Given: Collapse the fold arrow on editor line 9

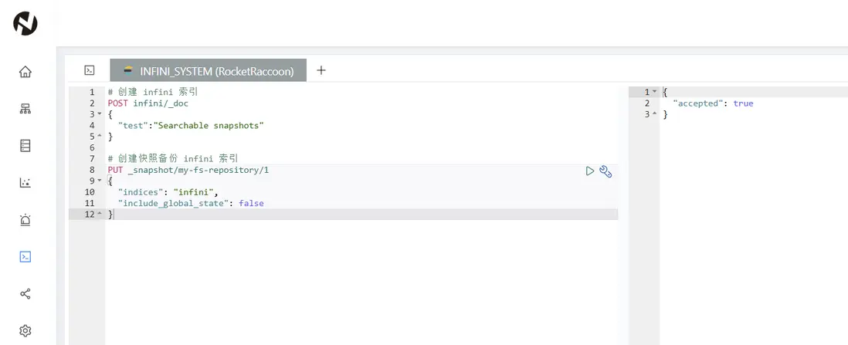Looking at the screenshot, I should [x=100, y=181].
